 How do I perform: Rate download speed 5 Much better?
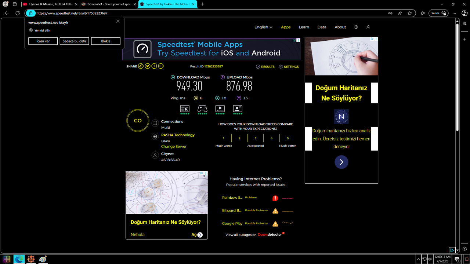(288, 138)
